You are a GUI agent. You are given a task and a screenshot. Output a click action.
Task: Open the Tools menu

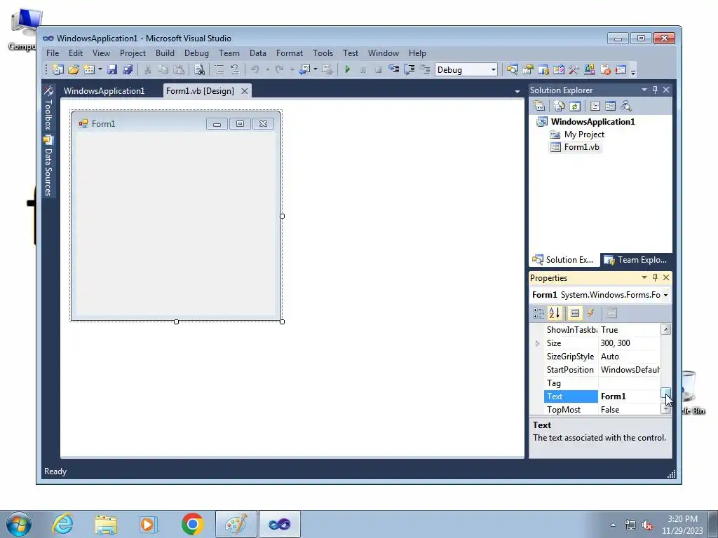[323, 53]
